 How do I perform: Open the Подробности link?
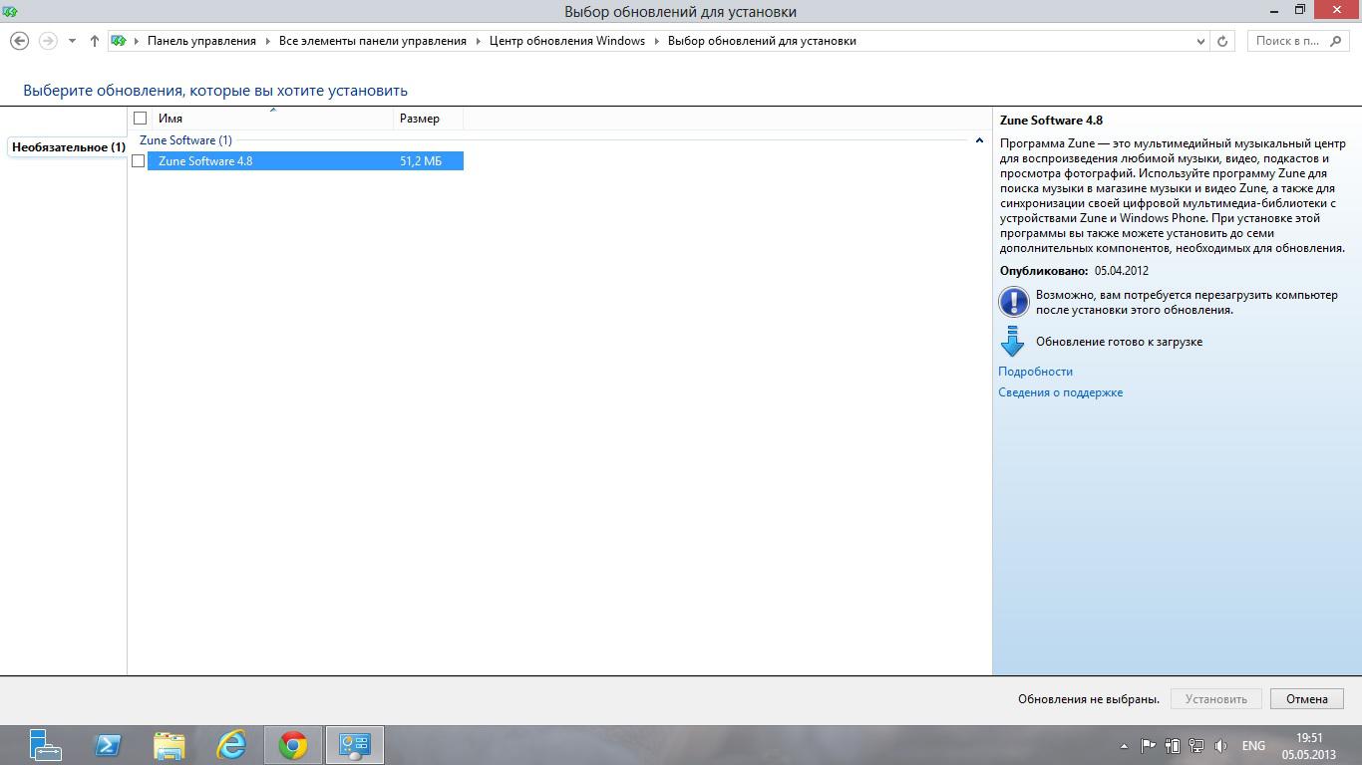(1036, 372)
